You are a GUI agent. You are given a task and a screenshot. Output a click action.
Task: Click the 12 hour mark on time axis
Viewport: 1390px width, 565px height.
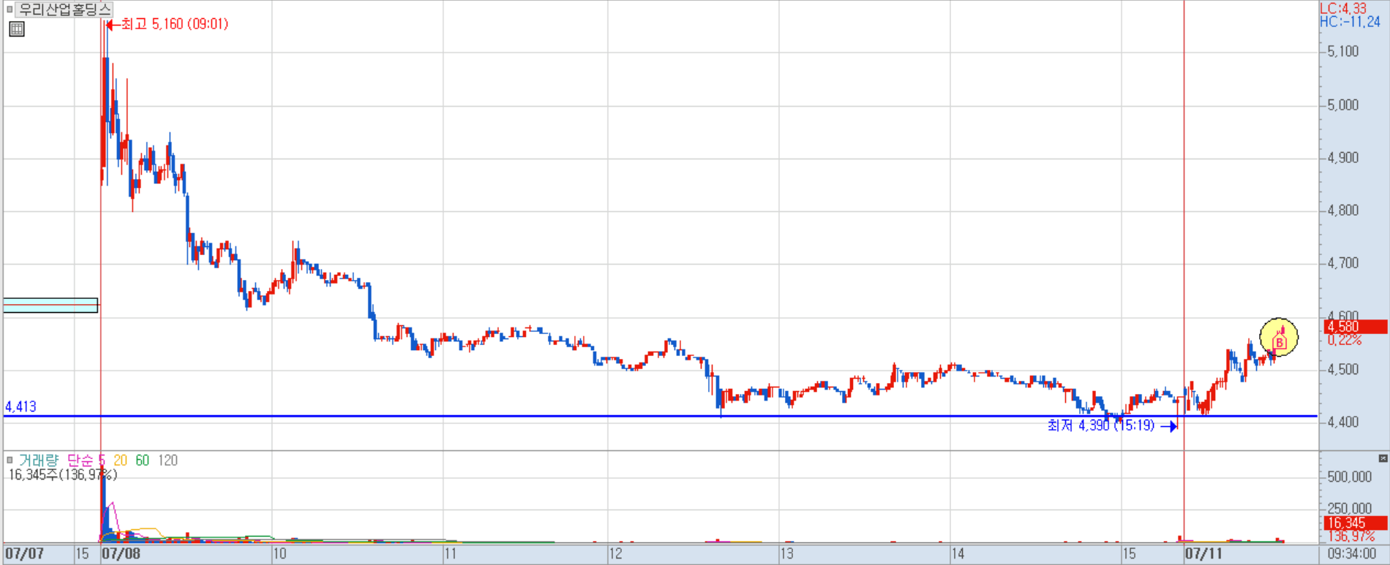tap(616, 554)
